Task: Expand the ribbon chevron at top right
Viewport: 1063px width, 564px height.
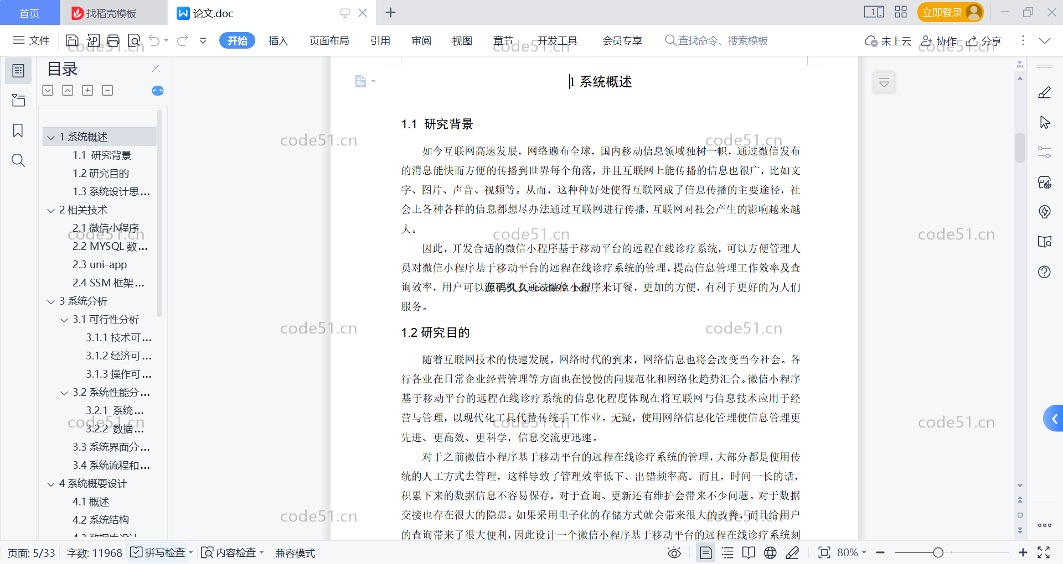Action: click(1045, 40)
